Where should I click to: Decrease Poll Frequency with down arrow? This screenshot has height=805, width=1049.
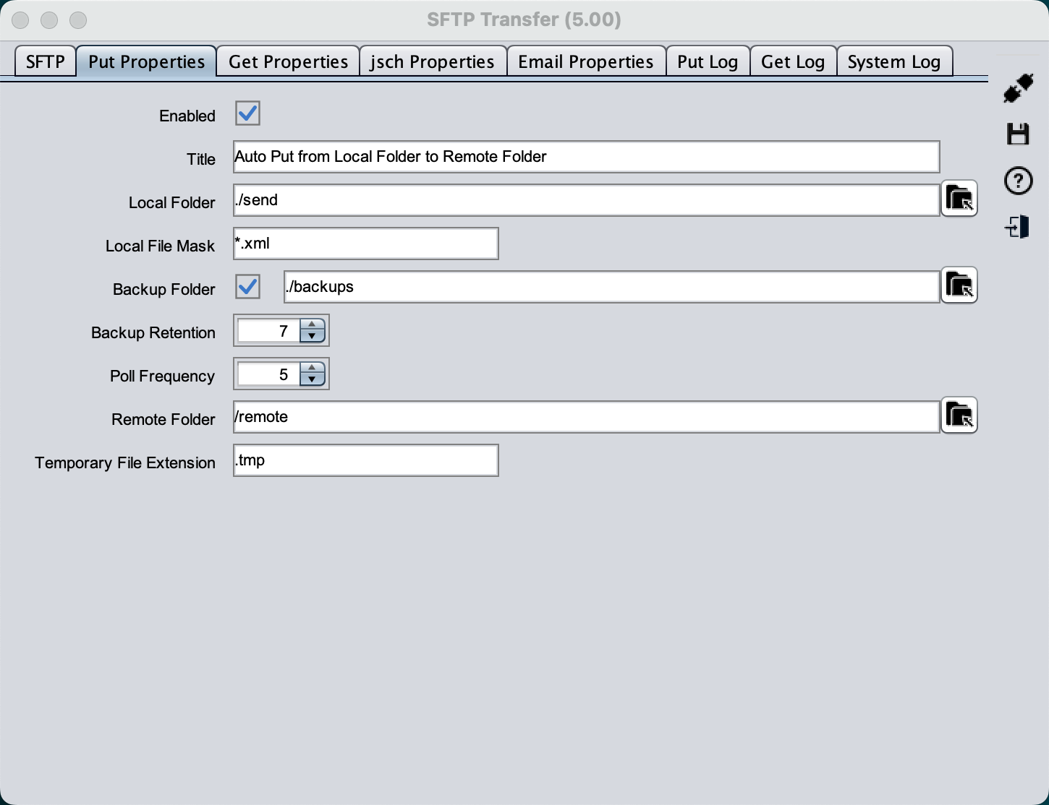[x=312, y=379]
